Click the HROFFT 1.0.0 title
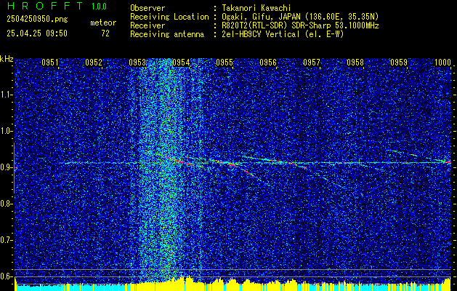Screen dimensions: 457x291 click(x=57, y=6)
